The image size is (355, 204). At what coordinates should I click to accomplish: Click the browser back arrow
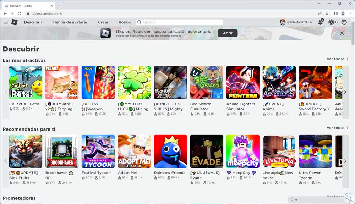click(x=5, y=13)
